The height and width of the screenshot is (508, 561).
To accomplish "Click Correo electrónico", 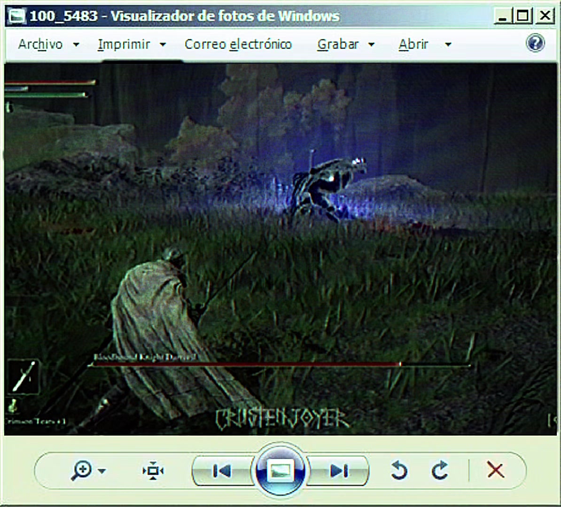I will click(238, 44).
